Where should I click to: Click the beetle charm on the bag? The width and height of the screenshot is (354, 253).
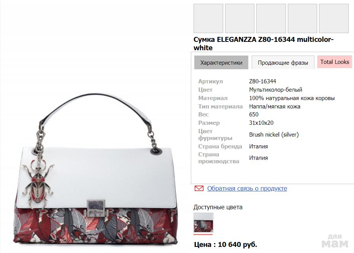tap(38, 183)
